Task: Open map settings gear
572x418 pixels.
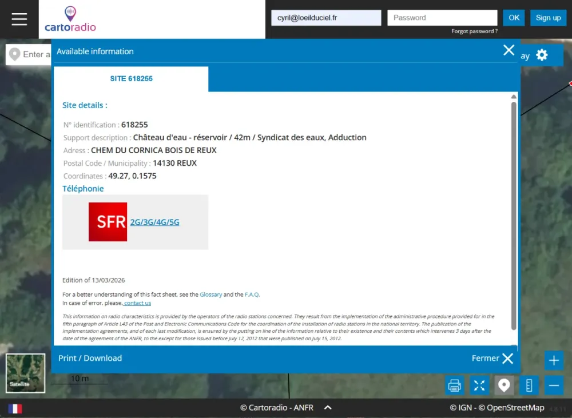Action: [542, 55]
